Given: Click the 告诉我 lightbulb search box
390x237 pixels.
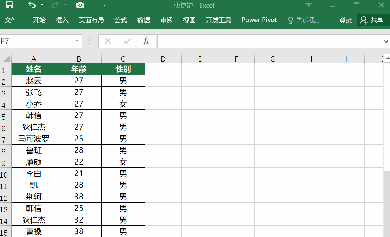Looking at the screenshot, I should click(303, 20).
